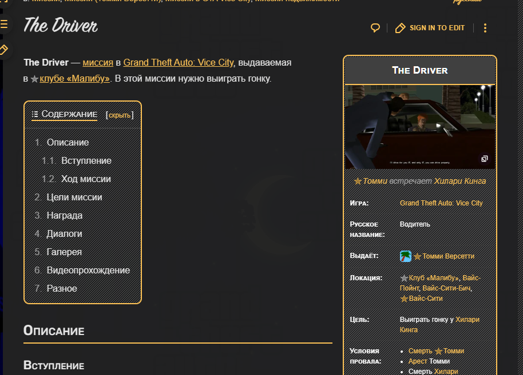This screenshot has width=523, height=375.
Task: Hide the contents box using скрыть toggle
Action: pyautogui.click(x=120, y=115)
